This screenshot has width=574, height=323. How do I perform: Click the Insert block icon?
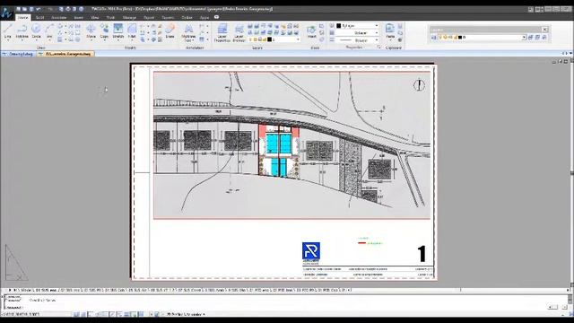click(x=311, y=31)
